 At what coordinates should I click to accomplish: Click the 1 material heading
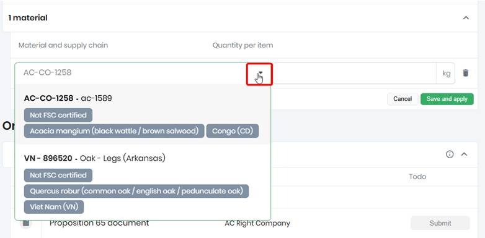[x=28, y=18]
